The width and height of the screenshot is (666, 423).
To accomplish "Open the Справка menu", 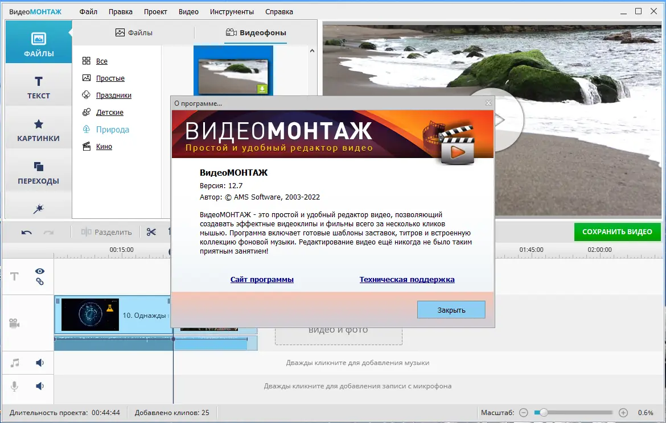I will 278,11.
